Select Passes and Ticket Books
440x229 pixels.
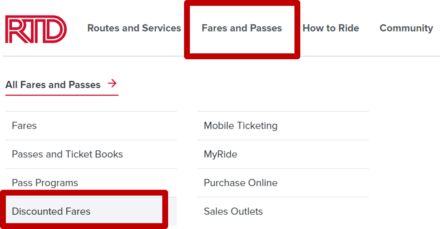(67, 154)
